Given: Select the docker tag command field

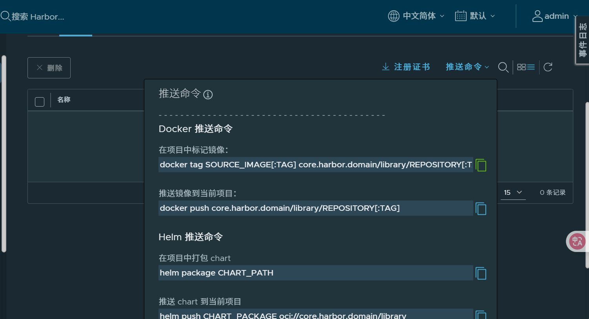Looking at the screenshot, I should (x=315, y=165).
